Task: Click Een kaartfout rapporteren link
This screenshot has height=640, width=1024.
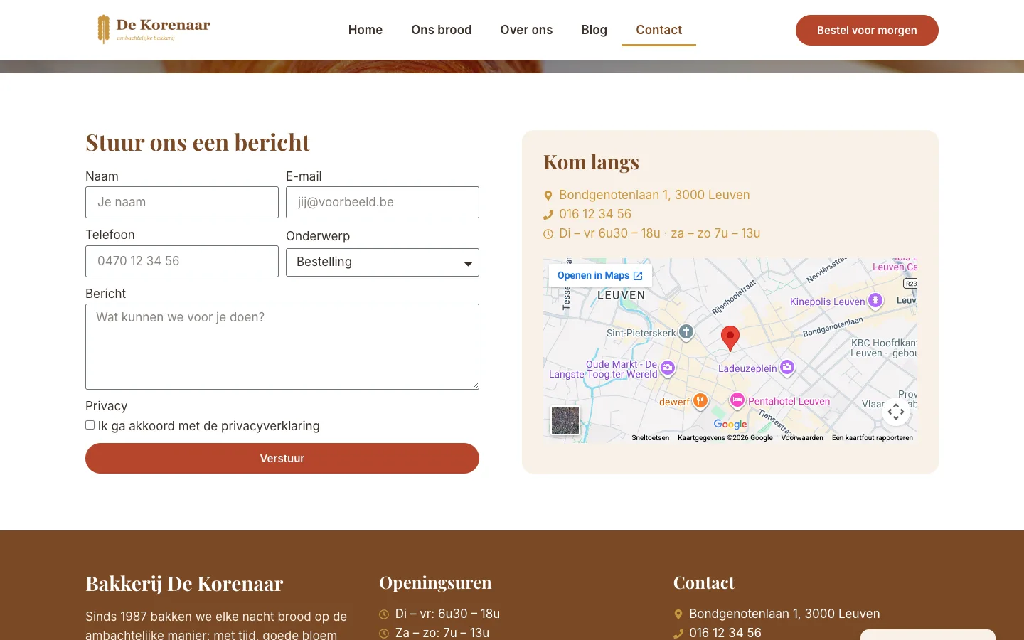Action: (873, 438)
